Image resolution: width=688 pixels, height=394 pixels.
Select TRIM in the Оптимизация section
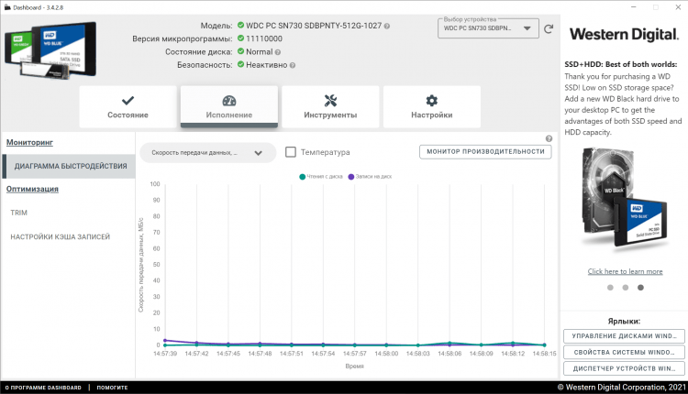click(19, 213)
